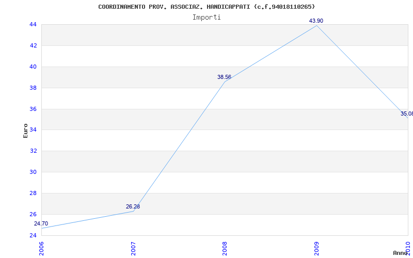
Task: Click the 30 y-axis tick label
Action: (x=33, y=172)
